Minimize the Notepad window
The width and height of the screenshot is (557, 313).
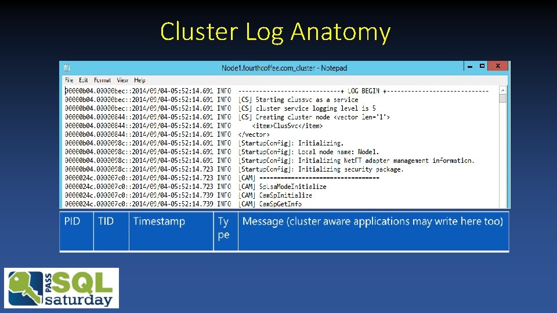click(x=470, y=66)
